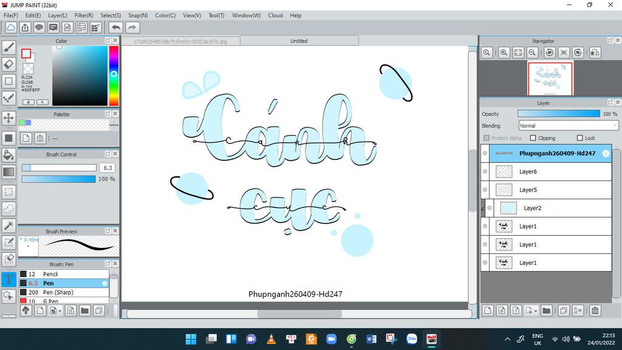Select the Bucket fill tool
Screen dimensions: 622x350
9,155
